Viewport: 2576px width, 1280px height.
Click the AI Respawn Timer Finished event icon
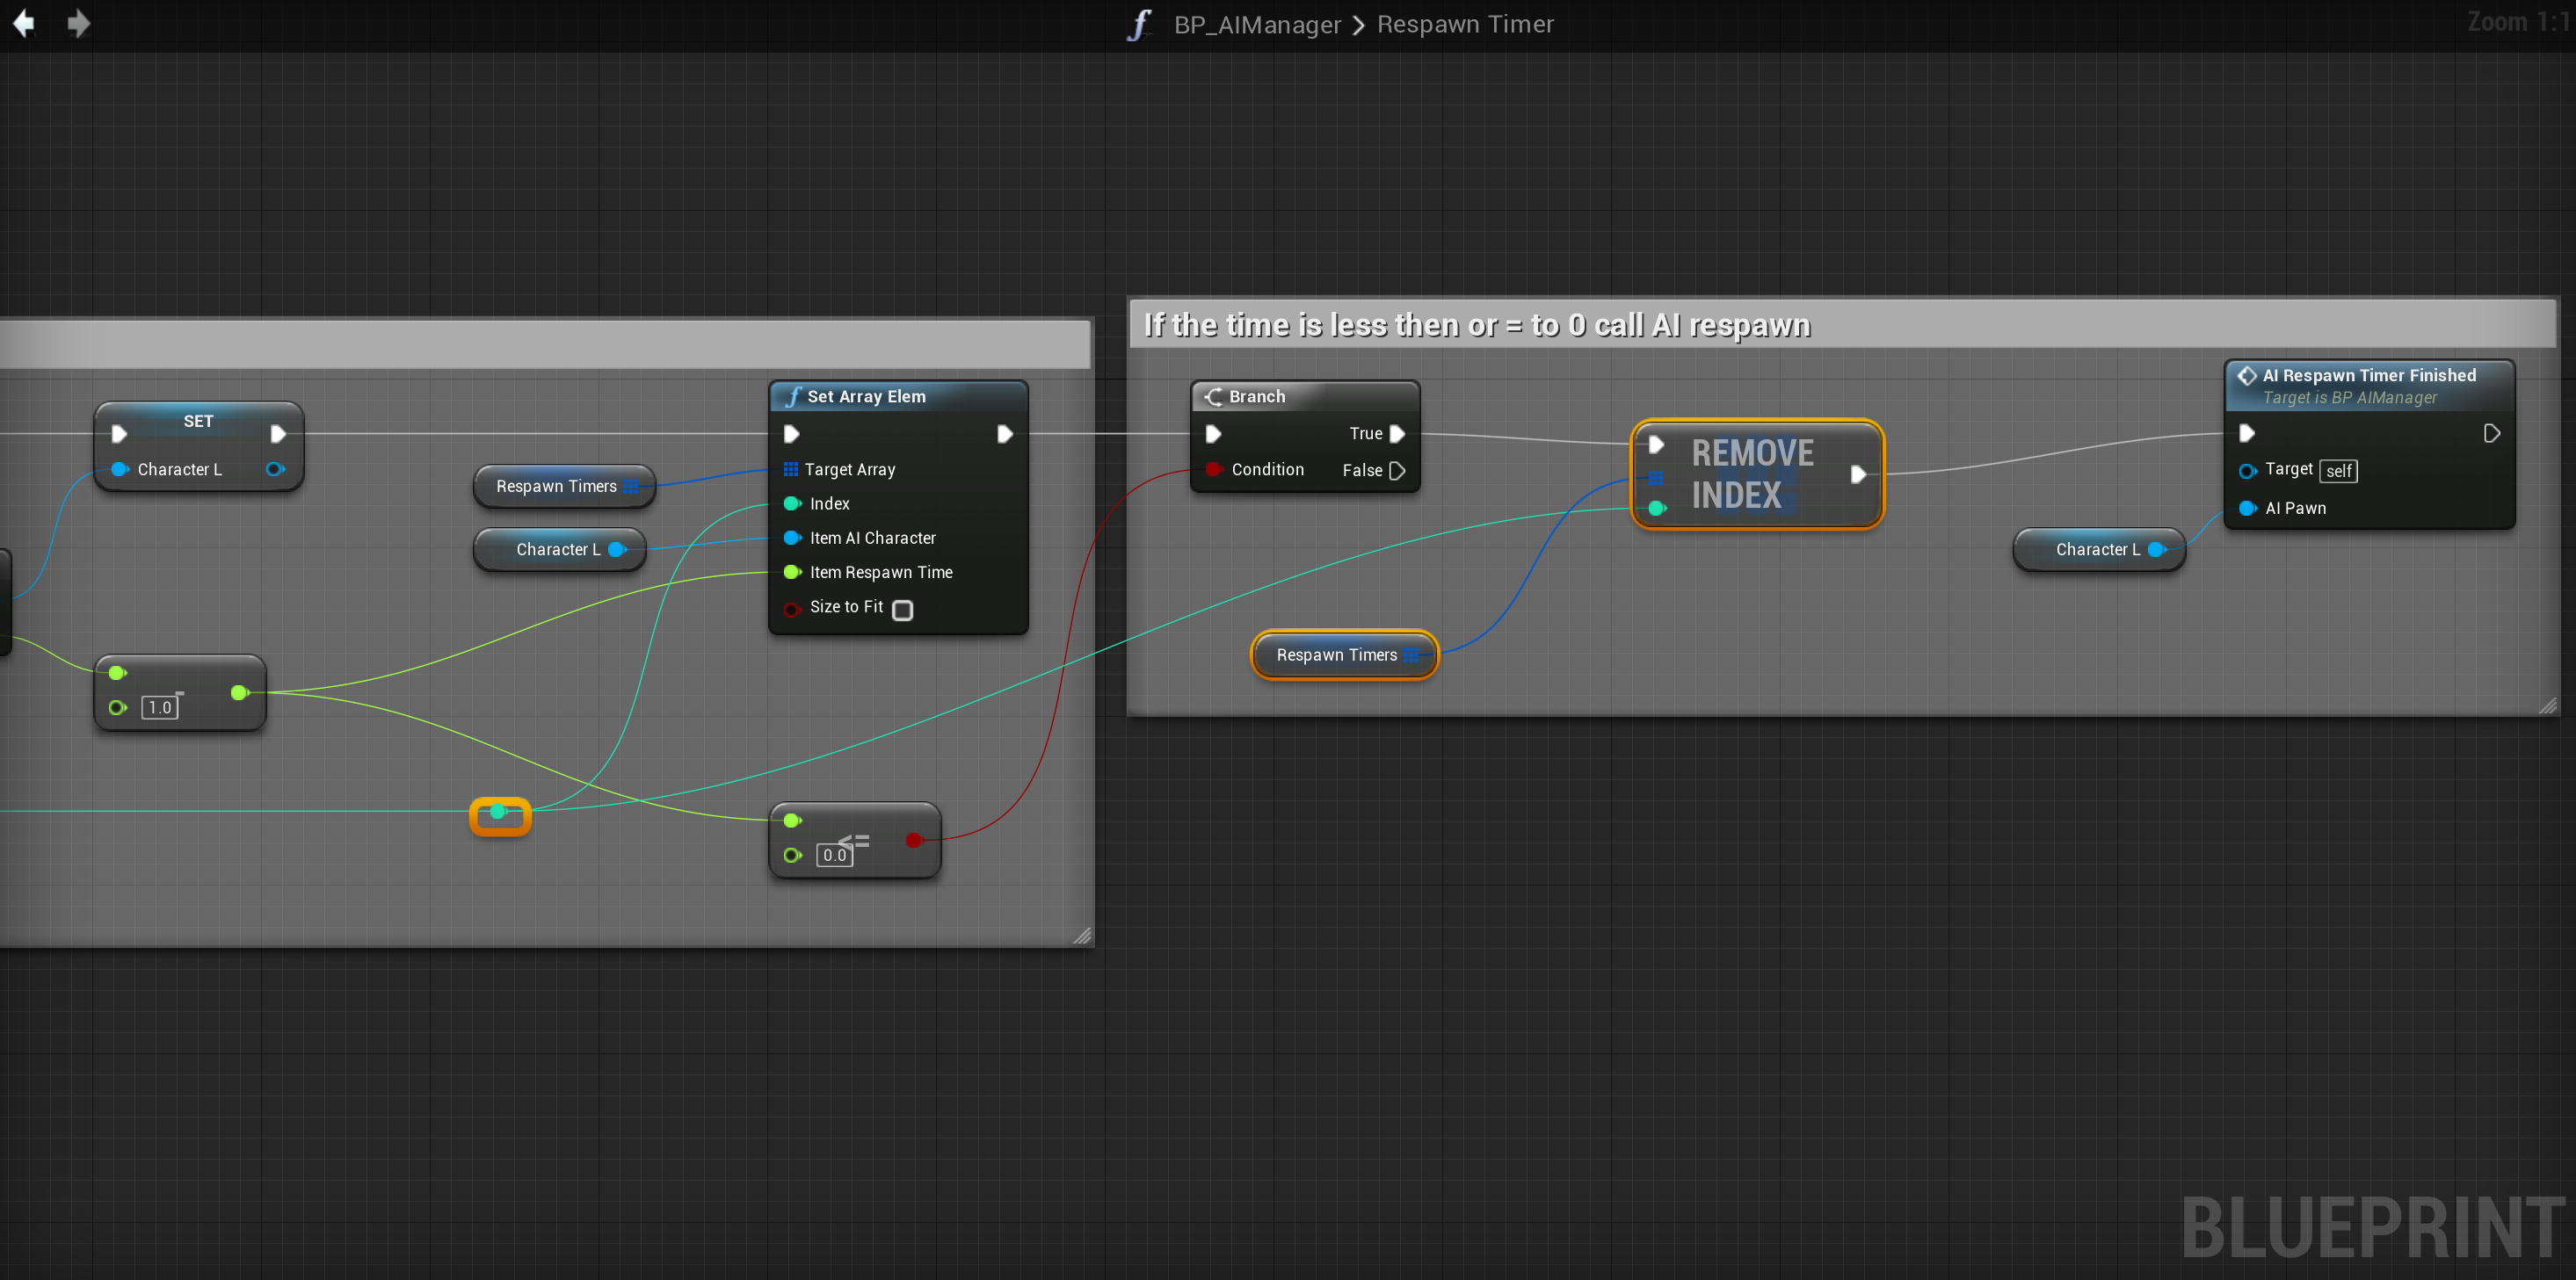point(2246,376)
